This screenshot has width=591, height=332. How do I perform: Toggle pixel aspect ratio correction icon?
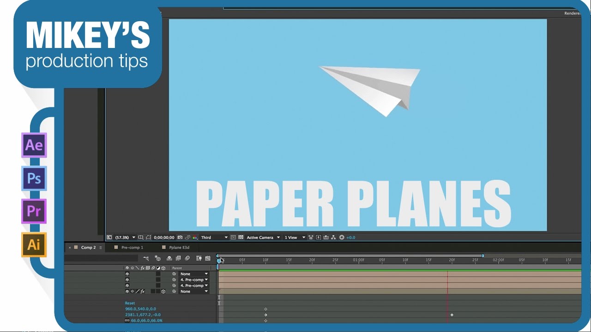[311, 237]
